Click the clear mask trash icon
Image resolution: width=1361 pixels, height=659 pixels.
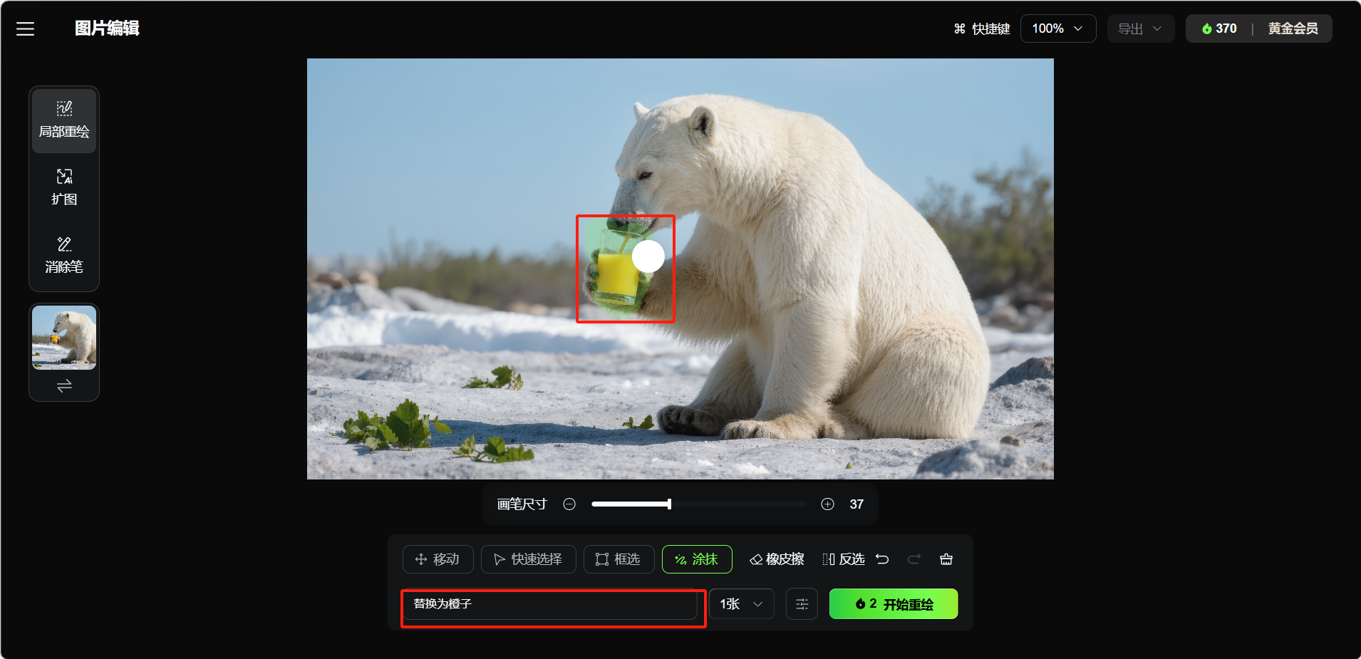click(x=946, y=559)
